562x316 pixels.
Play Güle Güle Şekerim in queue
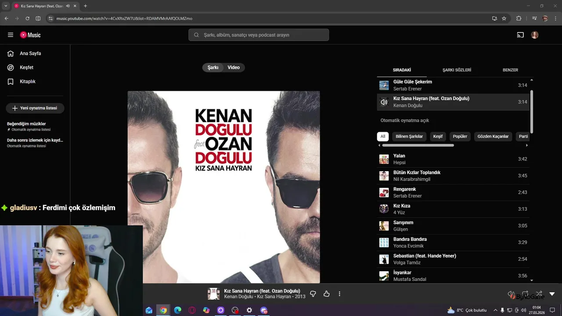coord(453,85)
